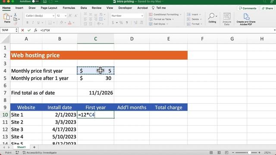The width and height of the screenshot is (276, 155).
Task: Click the formula bar text =12*C4
Action: 45,30
